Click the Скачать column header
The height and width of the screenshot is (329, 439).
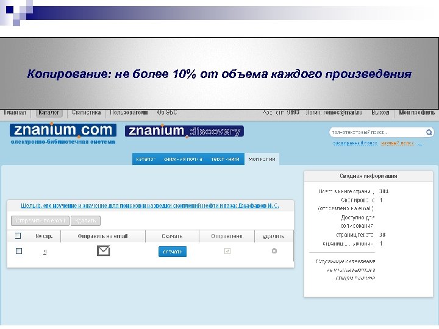tap(172, 236)
